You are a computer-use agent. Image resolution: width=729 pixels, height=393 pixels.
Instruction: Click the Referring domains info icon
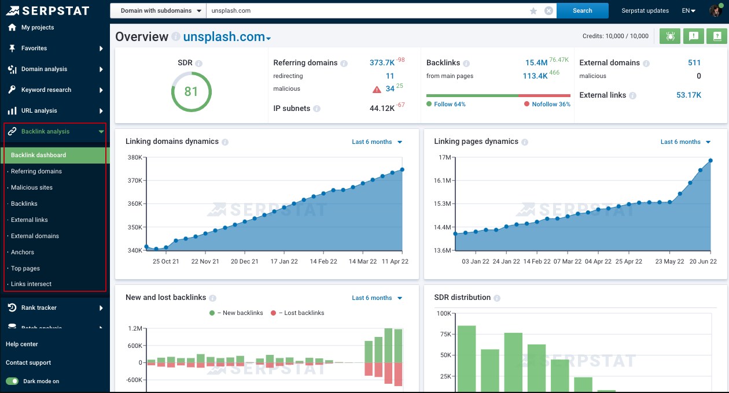(344, 63)
